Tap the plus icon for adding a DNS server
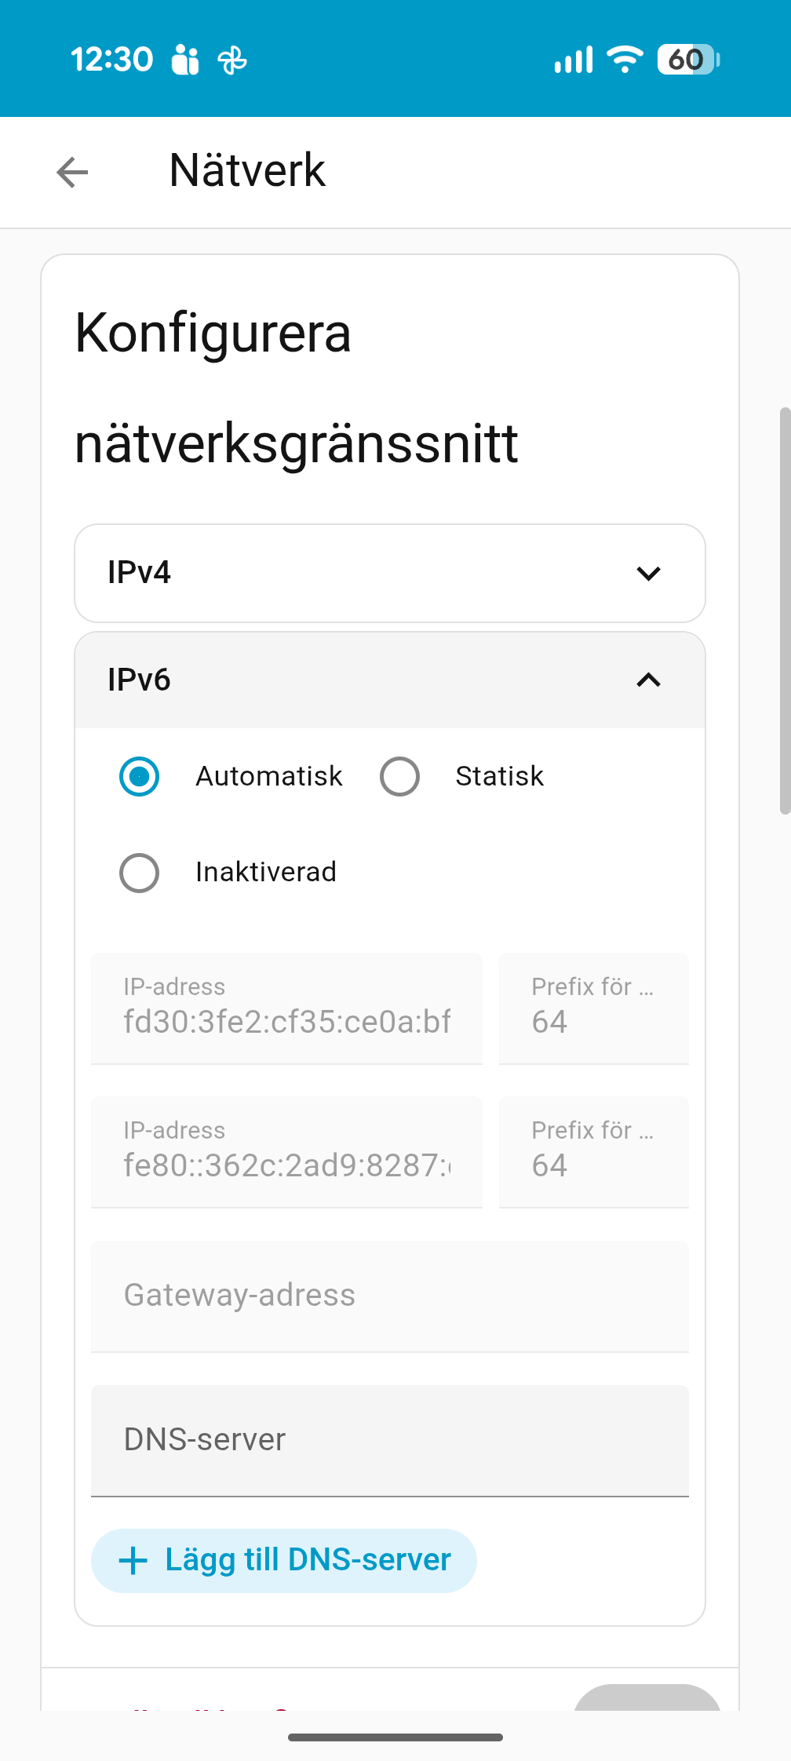791x1761 pixels. (133, 1560)
